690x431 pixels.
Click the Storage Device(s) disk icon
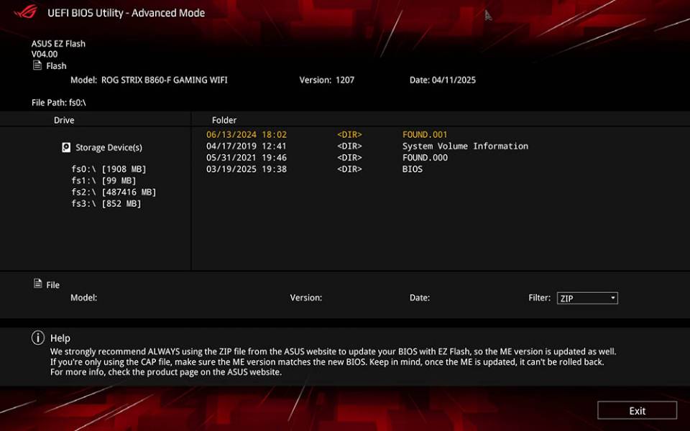pos(67,147)
